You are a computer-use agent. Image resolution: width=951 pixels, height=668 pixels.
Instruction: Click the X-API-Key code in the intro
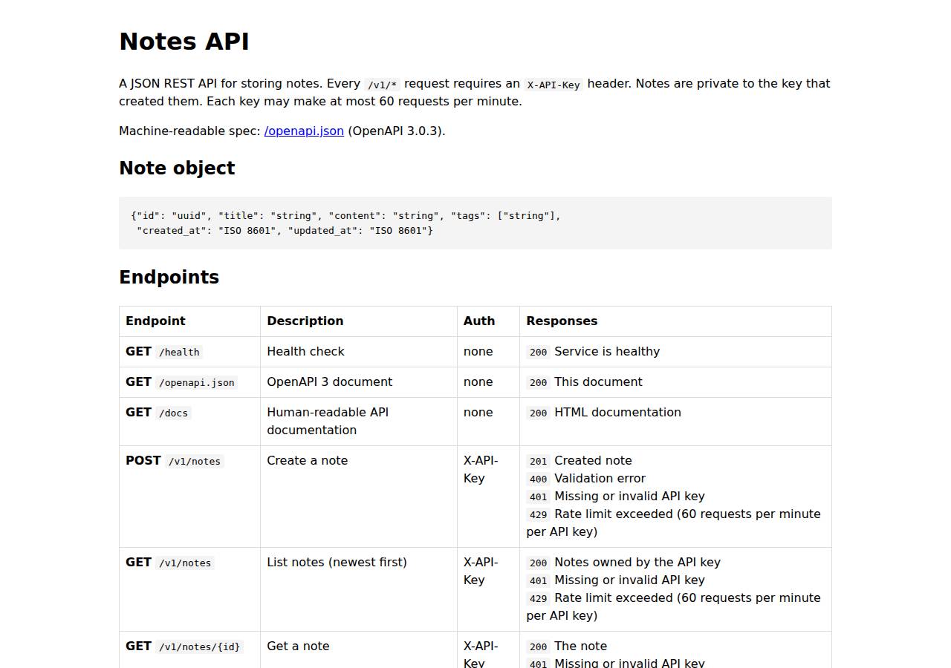554,85
